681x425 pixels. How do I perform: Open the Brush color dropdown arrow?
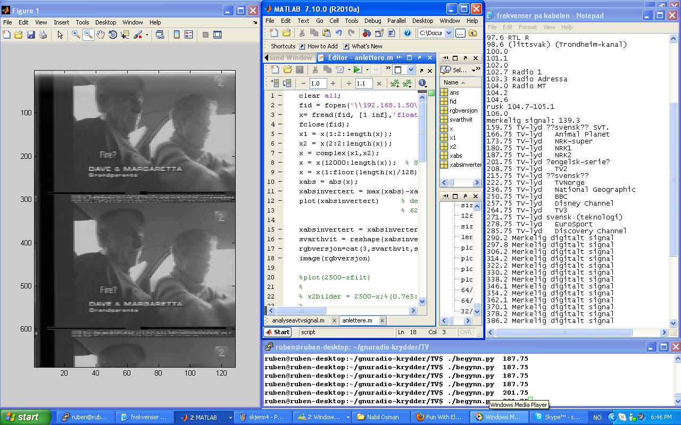click(x=146, y=35)
